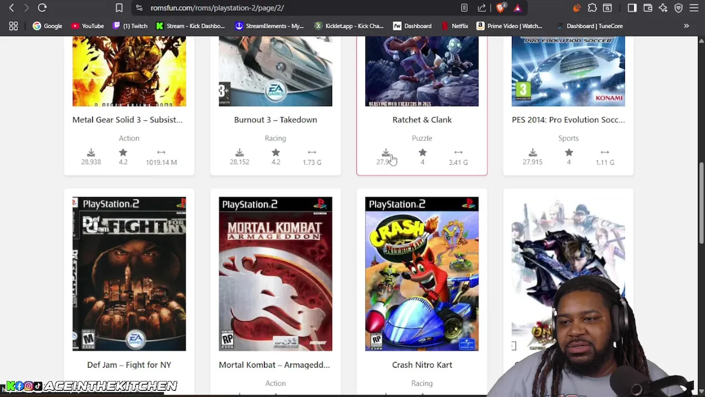
Task: Click the Action genre under Metal Gear Solid 3
Action: (129, 138)
